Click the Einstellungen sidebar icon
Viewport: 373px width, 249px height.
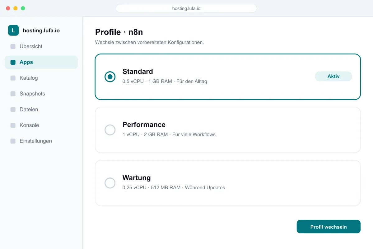click(x=13, y=141)
